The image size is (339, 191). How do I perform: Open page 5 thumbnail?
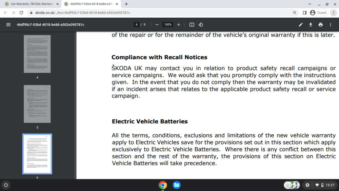tap(37, 104)
